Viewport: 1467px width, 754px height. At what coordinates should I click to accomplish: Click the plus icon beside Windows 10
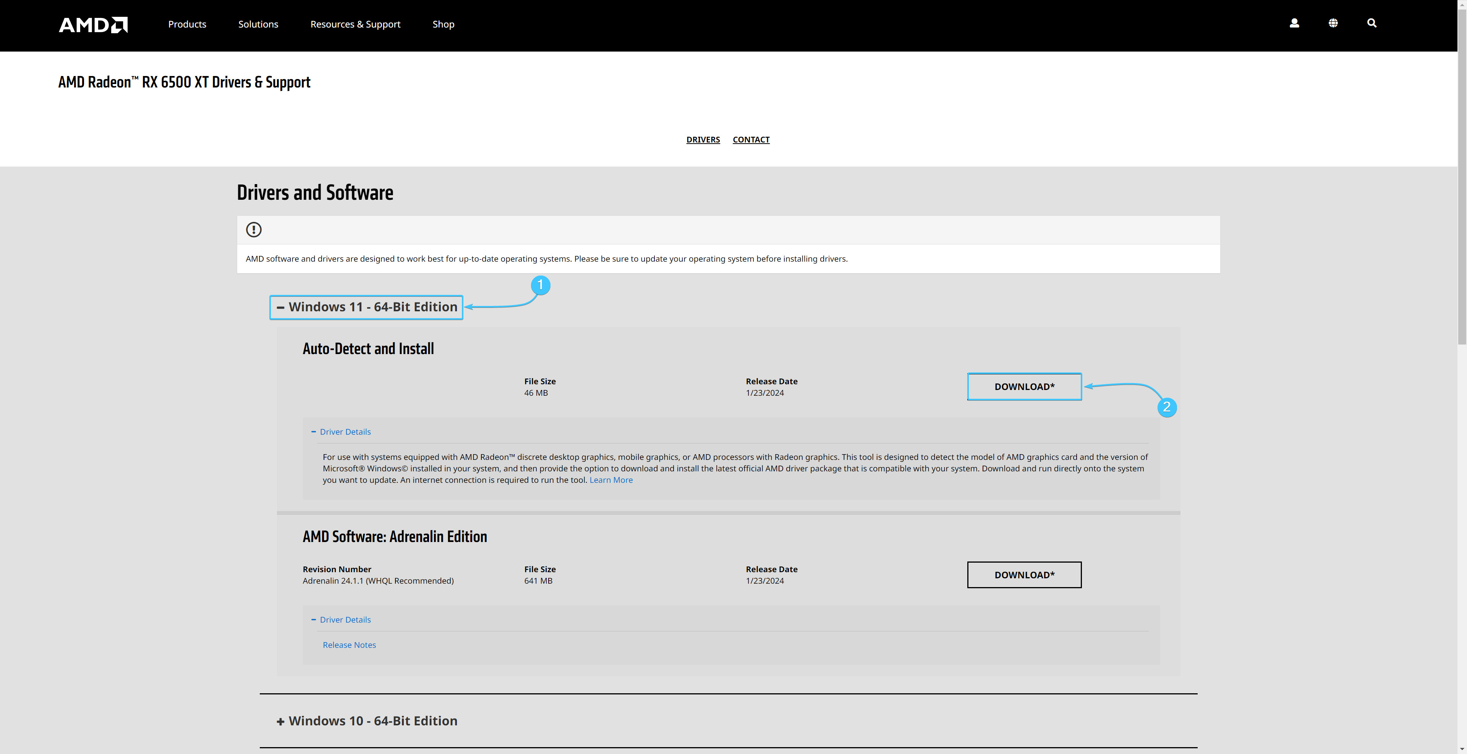(x=280, y=722)
